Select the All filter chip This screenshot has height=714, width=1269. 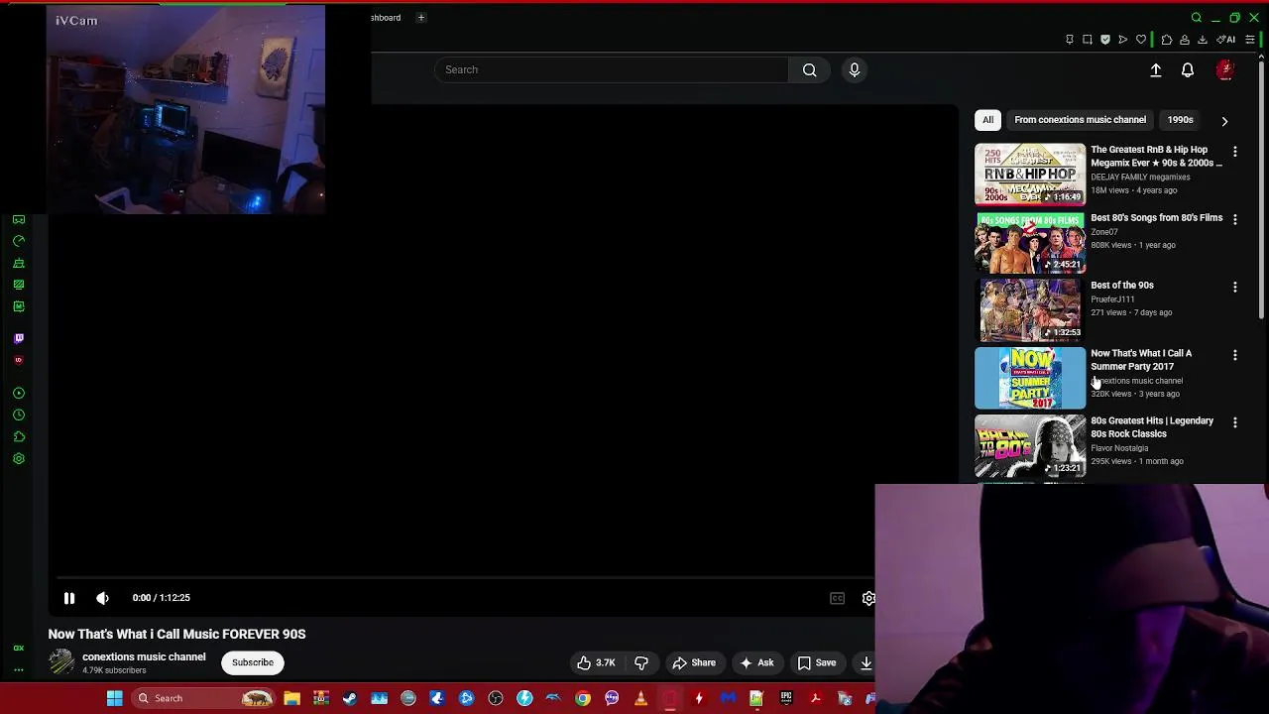(x=987, y=120)
